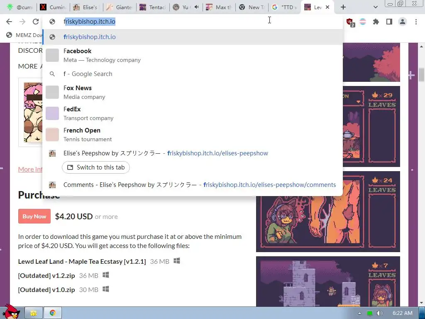Open the Chrome taskbar icon

[x=53, y=313]
